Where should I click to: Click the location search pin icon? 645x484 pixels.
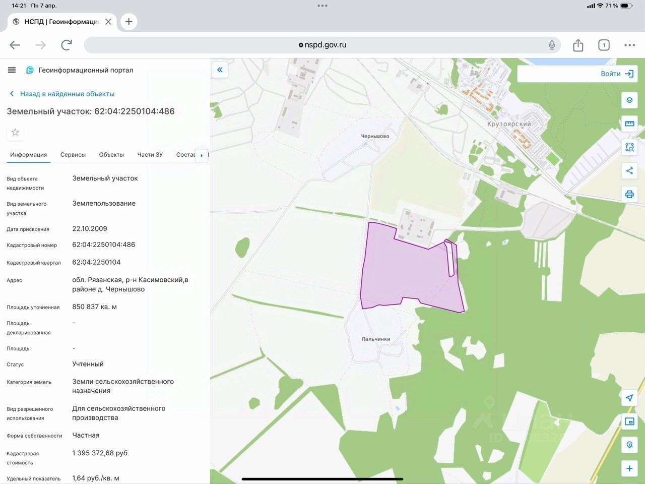click(x=629, y=445)
